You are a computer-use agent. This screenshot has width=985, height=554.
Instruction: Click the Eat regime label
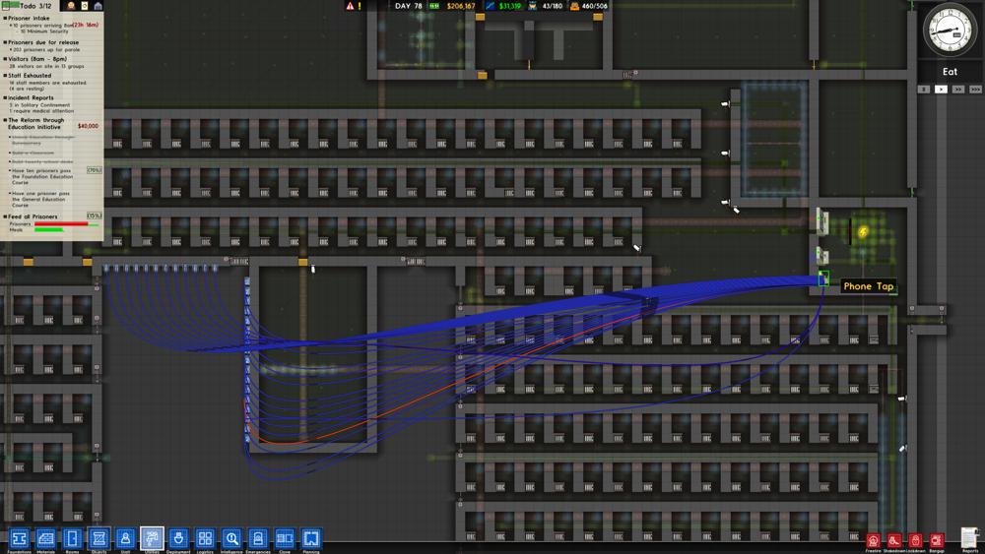coord(950,72)
